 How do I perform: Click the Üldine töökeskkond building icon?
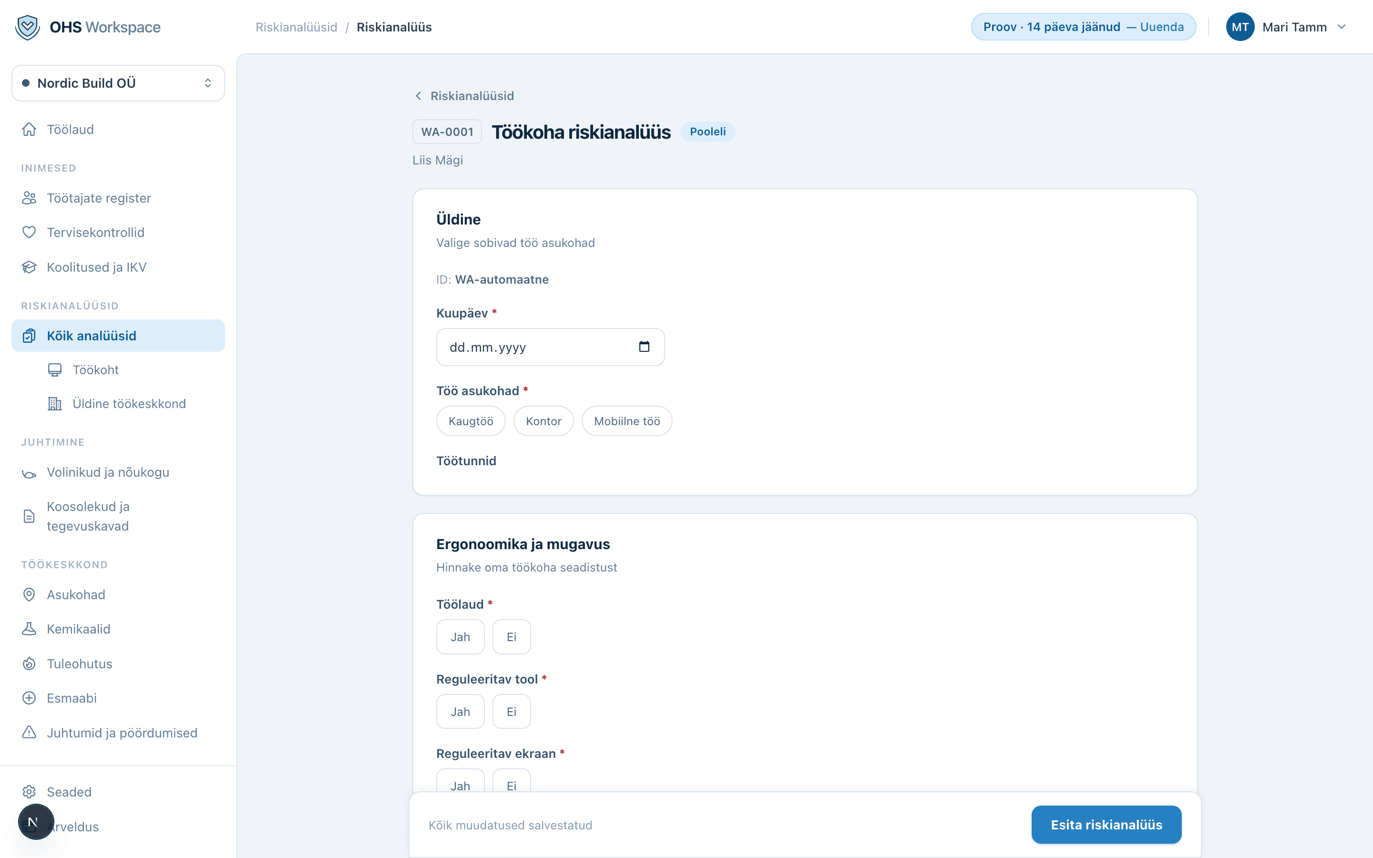pos(54,403)
